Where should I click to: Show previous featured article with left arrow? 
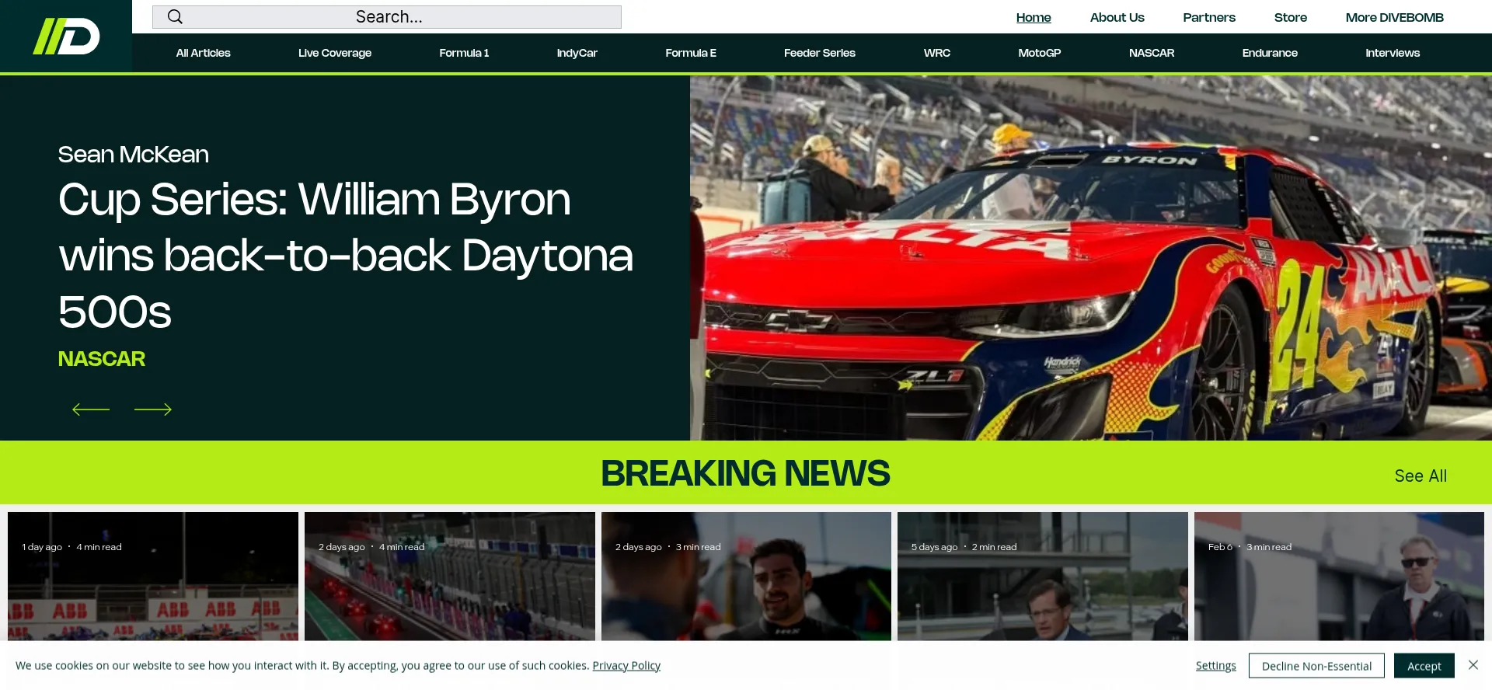[91, 409]
